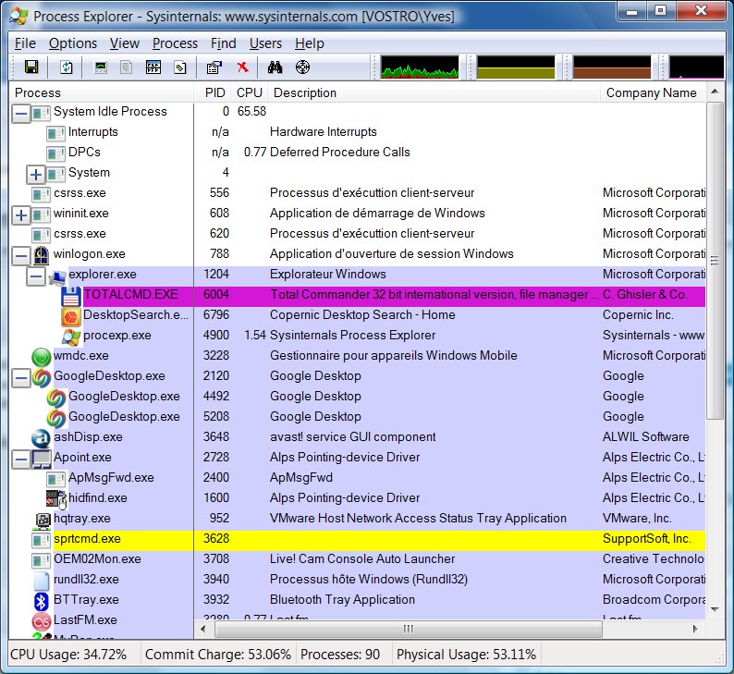Click the crosshair Find Window's Process icon
This screenshot has height=674, width=734.
pos(303,67)
